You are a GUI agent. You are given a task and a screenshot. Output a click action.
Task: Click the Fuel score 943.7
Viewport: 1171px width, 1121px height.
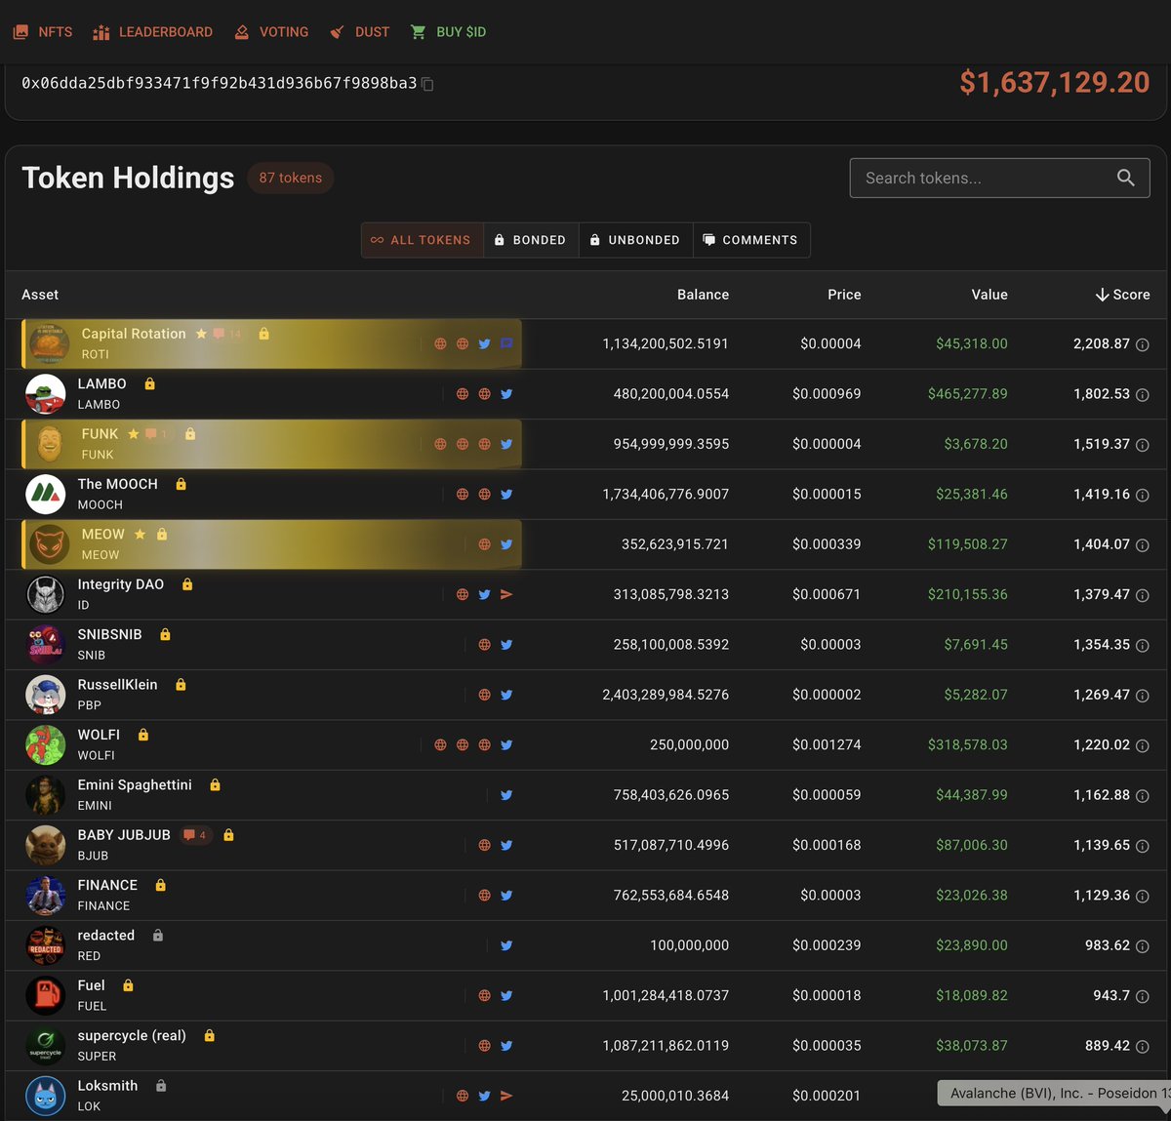coord(1111,995)
